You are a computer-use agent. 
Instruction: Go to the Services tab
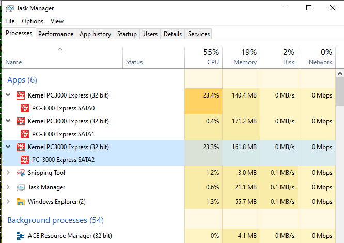[x=198, y=34]
